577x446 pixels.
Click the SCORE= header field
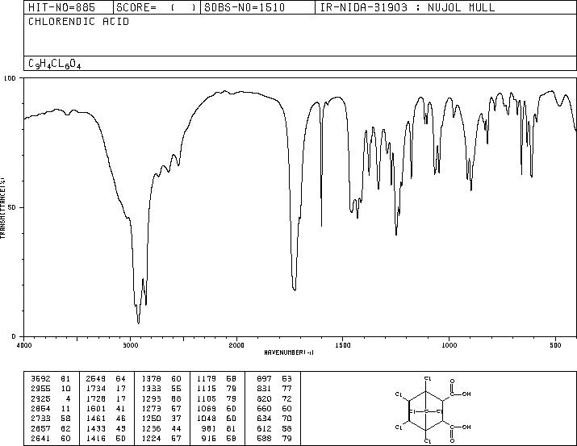[157, 7]
